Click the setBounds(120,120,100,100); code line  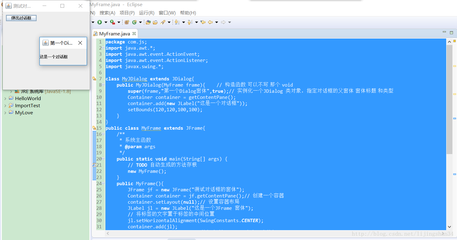pos(165,110)
